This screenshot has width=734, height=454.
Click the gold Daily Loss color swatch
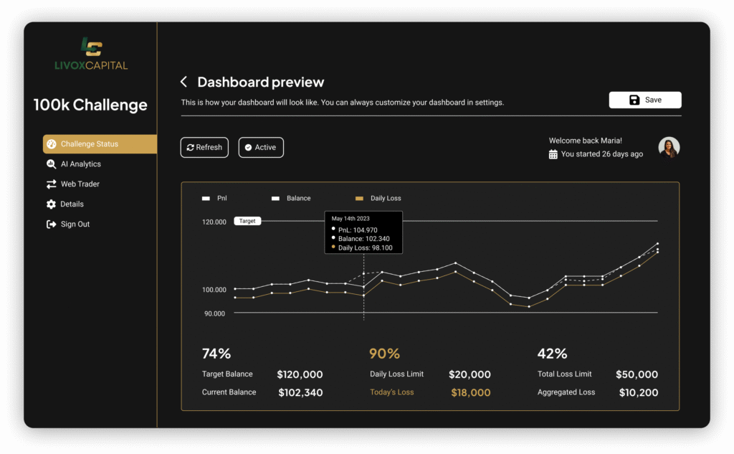(359, 198)
